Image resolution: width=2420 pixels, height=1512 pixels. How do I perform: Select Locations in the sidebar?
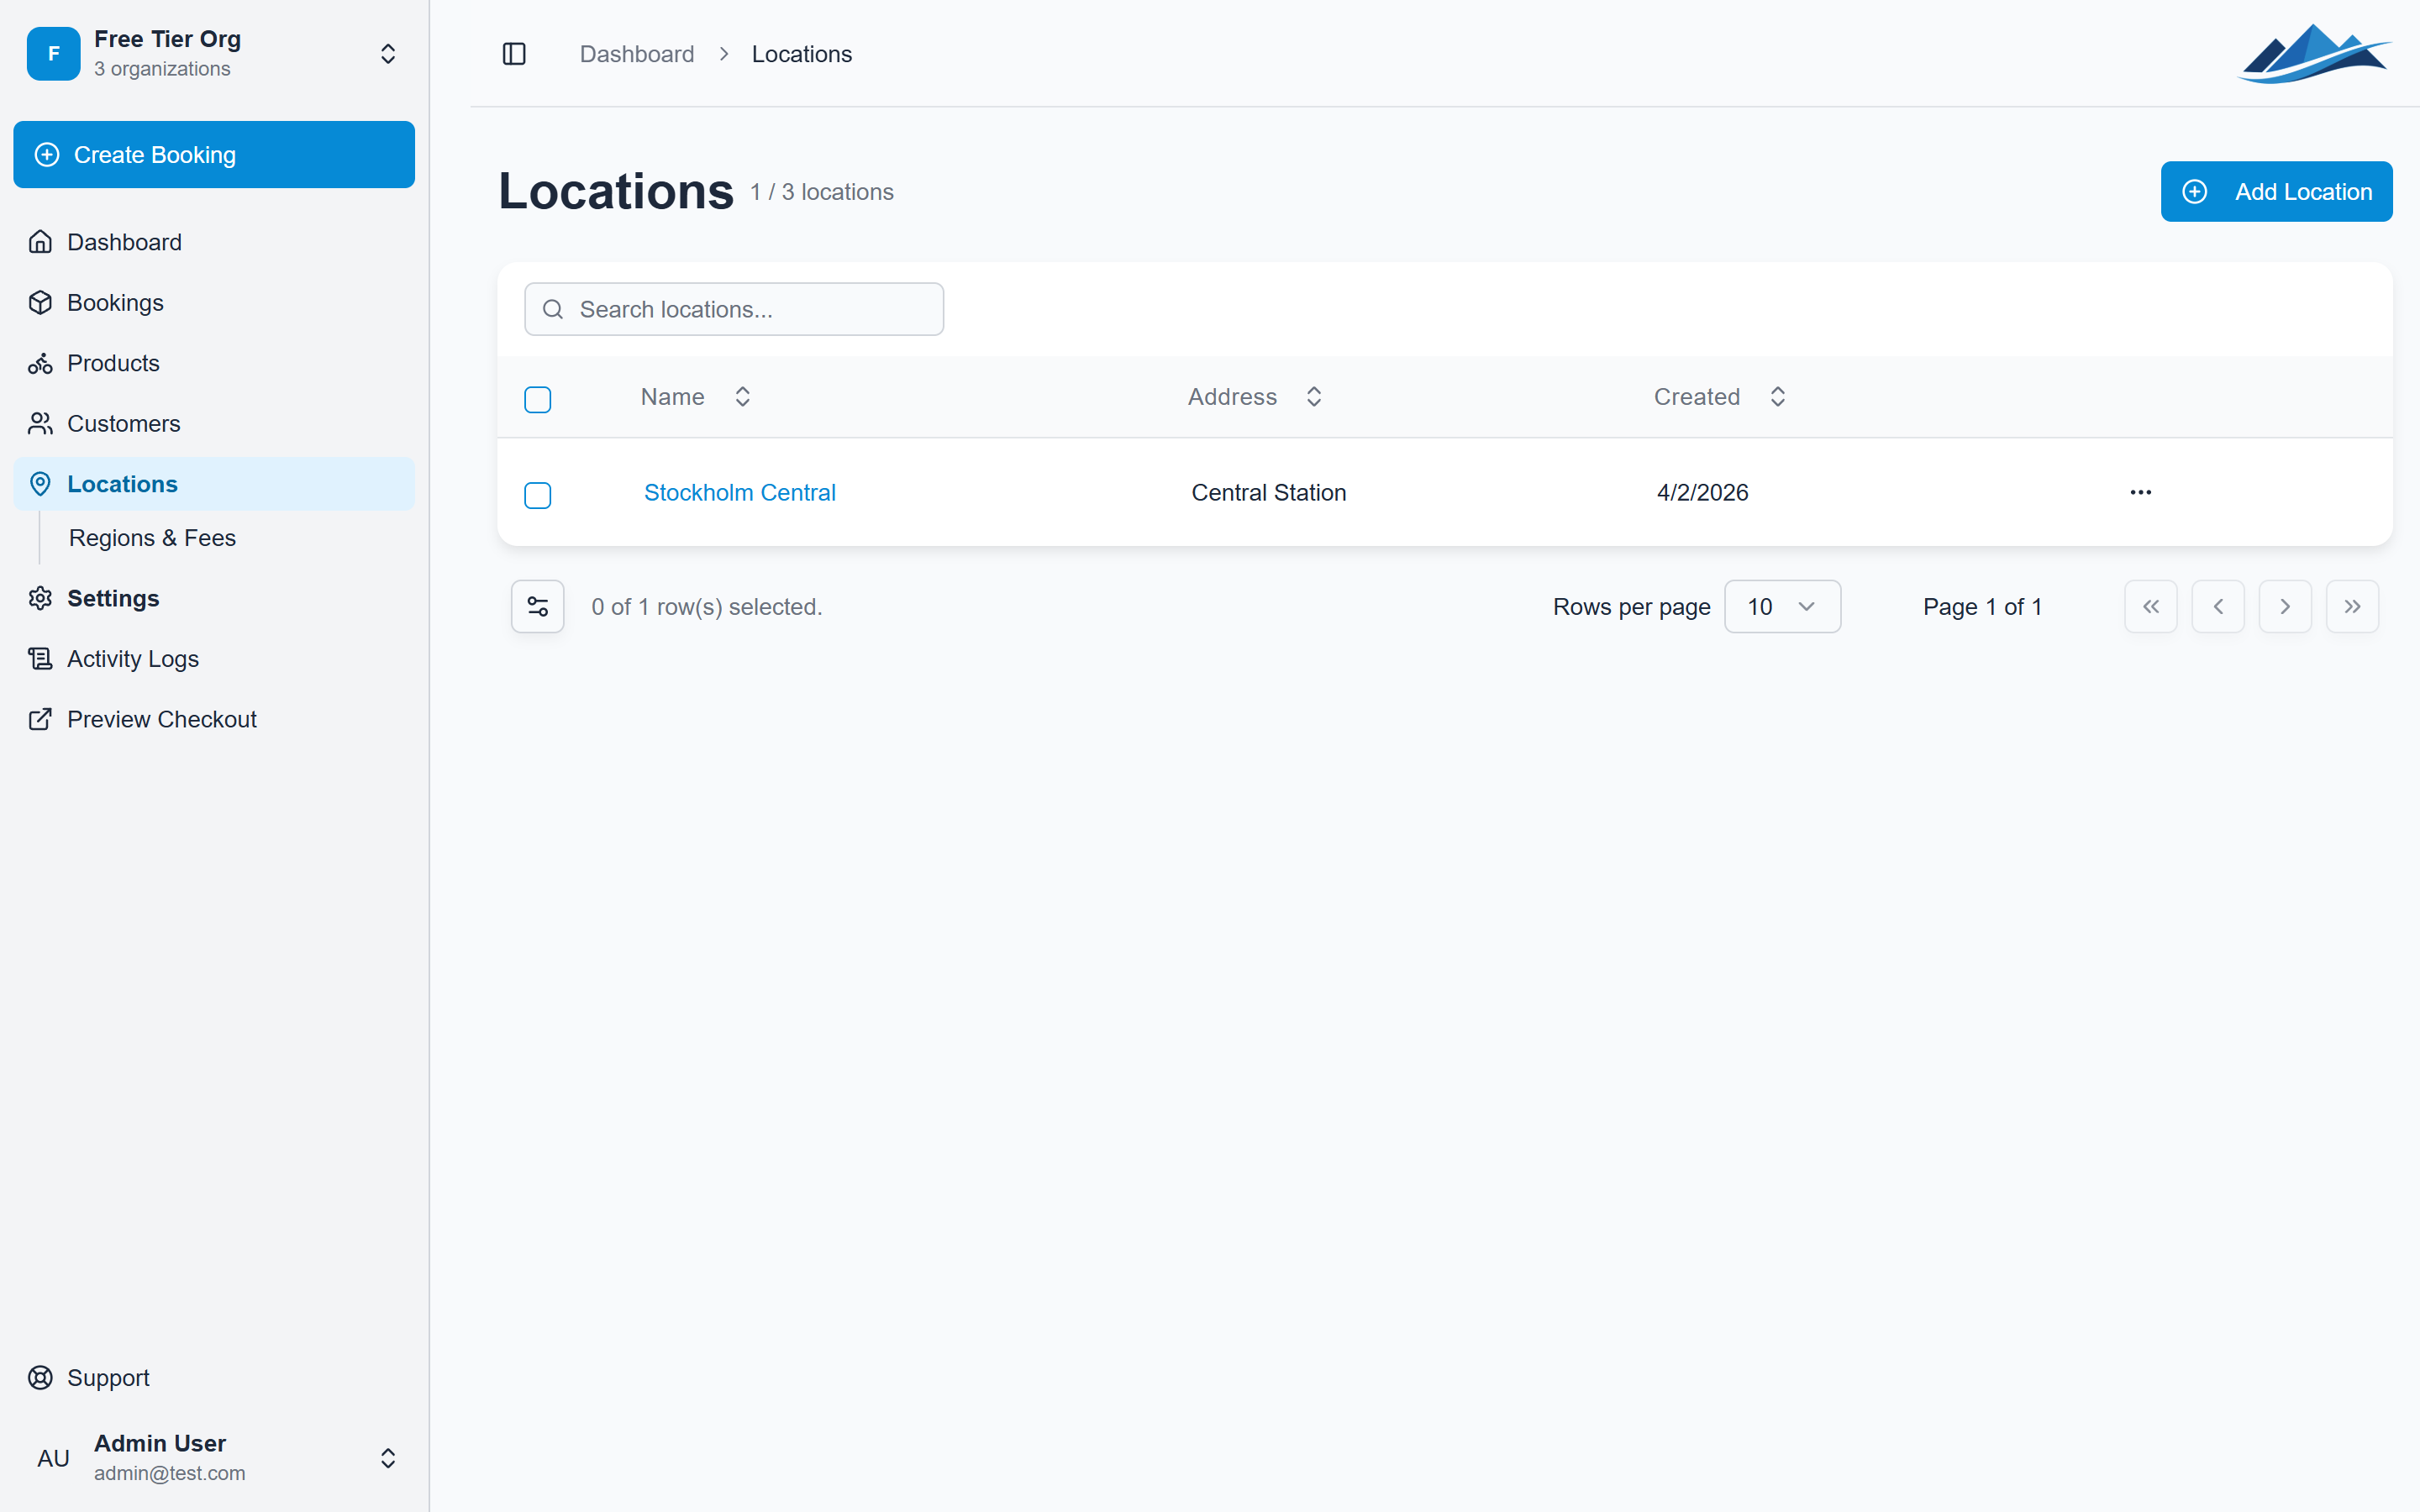(214, 484)
